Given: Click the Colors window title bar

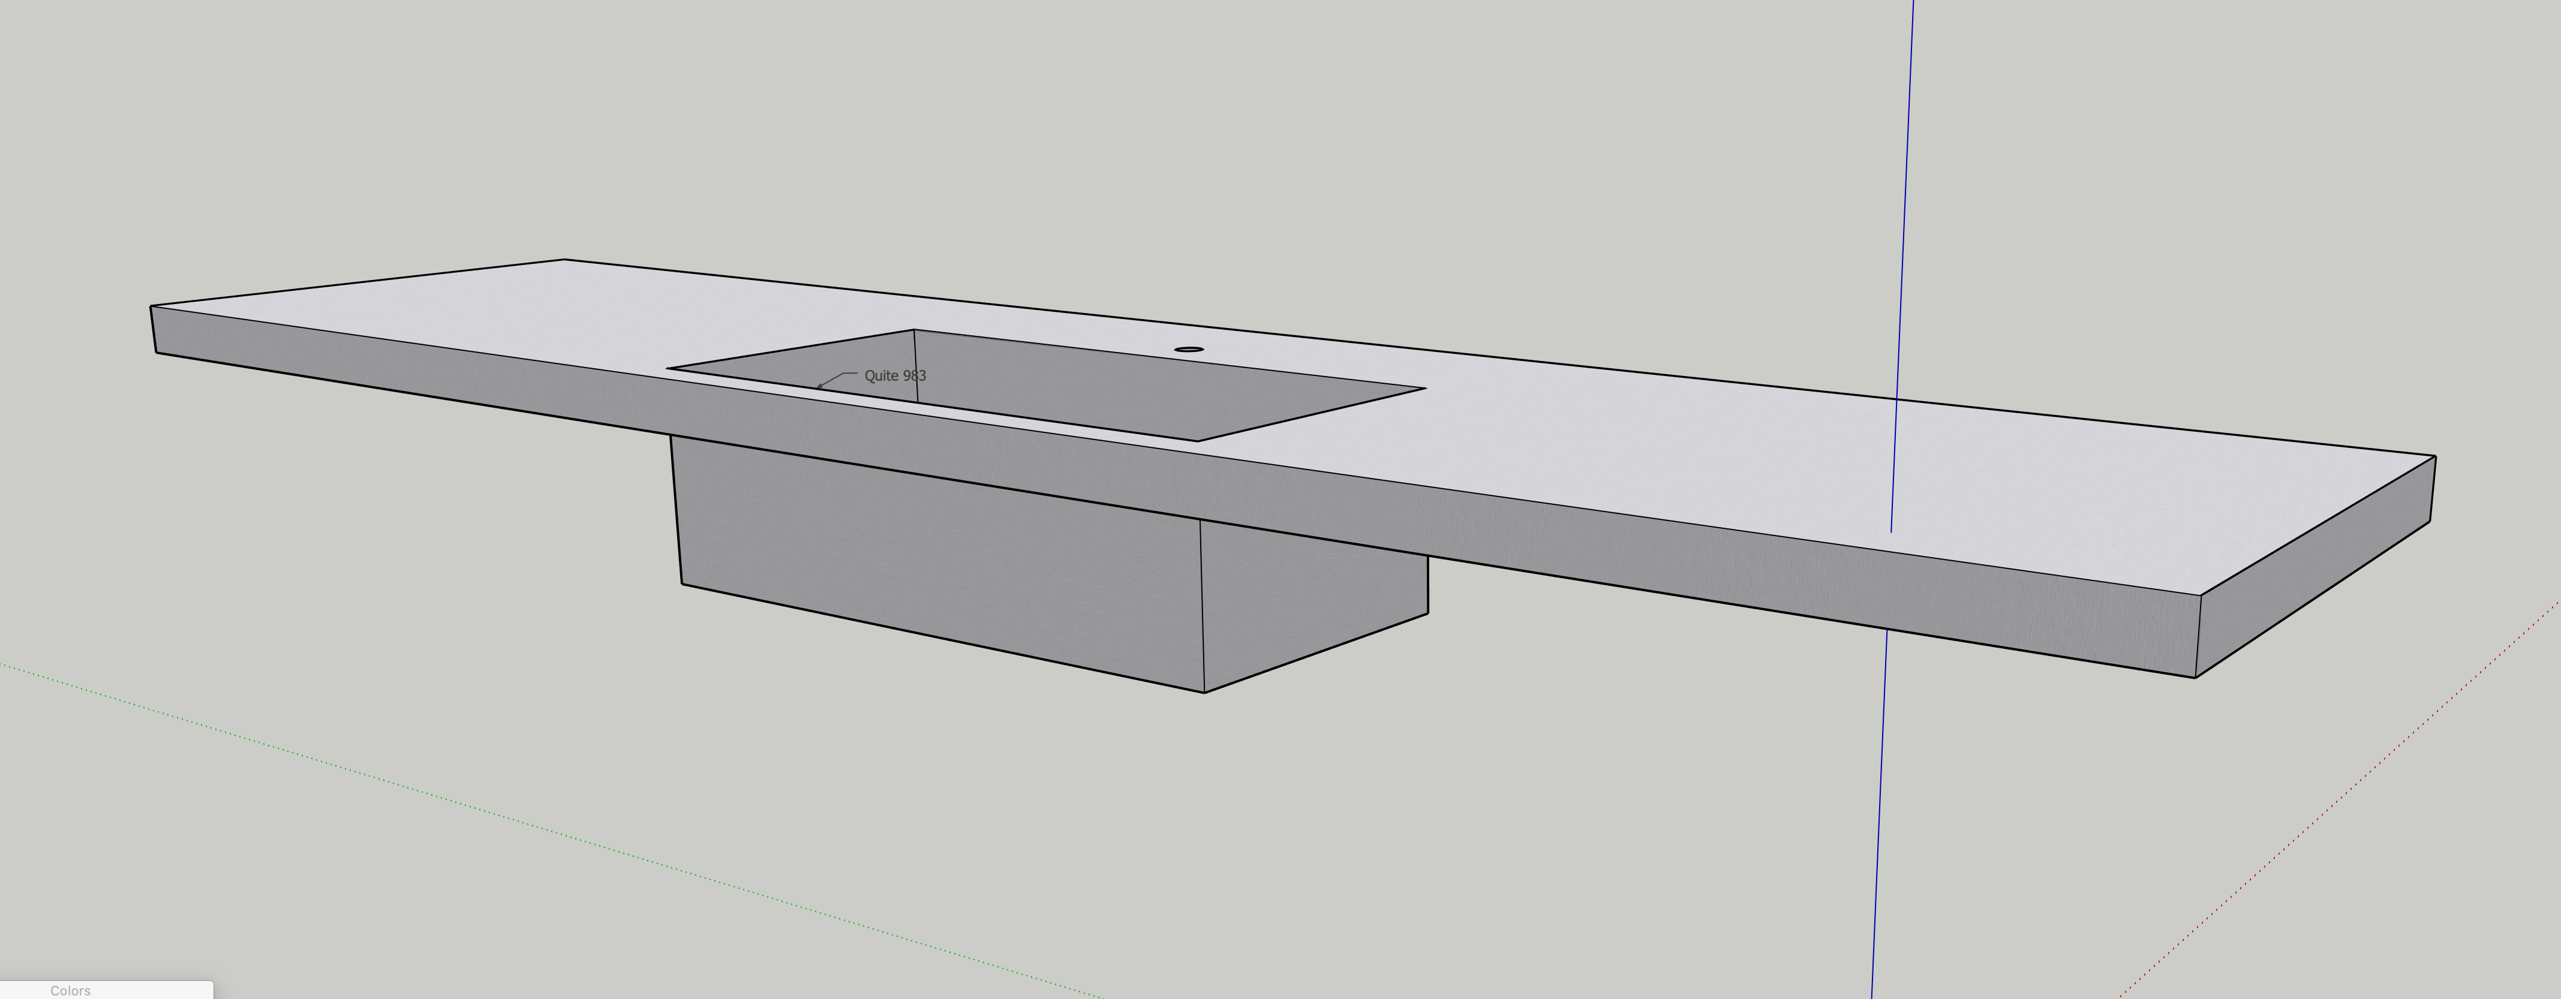Looking at the screenshot, I should tap(71, 990).
